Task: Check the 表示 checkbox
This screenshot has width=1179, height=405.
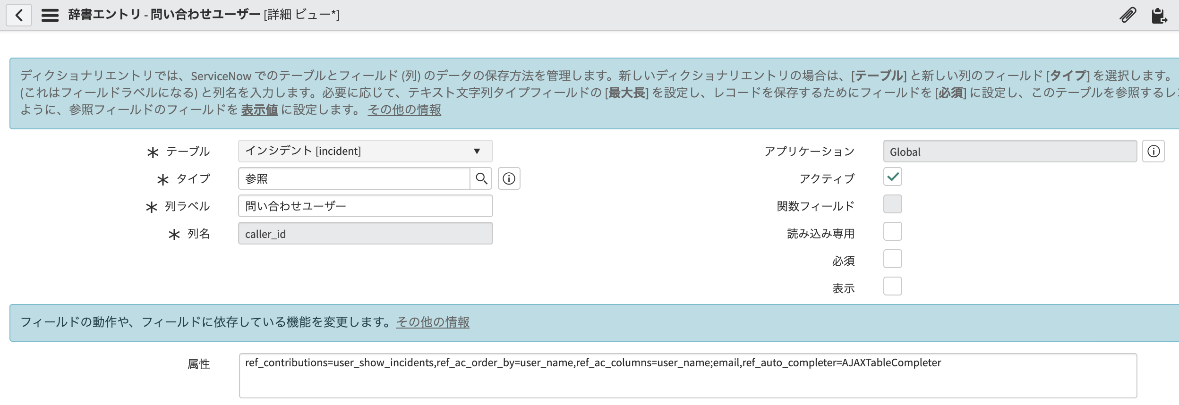Action: click(x=892, y=286)
